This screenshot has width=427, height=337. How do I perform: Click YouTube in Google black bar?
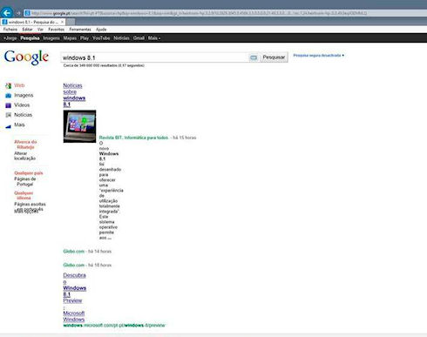click(101, 38)
